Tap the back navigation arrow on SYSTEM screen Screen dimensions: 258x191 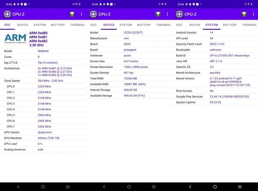coord(190,186)
